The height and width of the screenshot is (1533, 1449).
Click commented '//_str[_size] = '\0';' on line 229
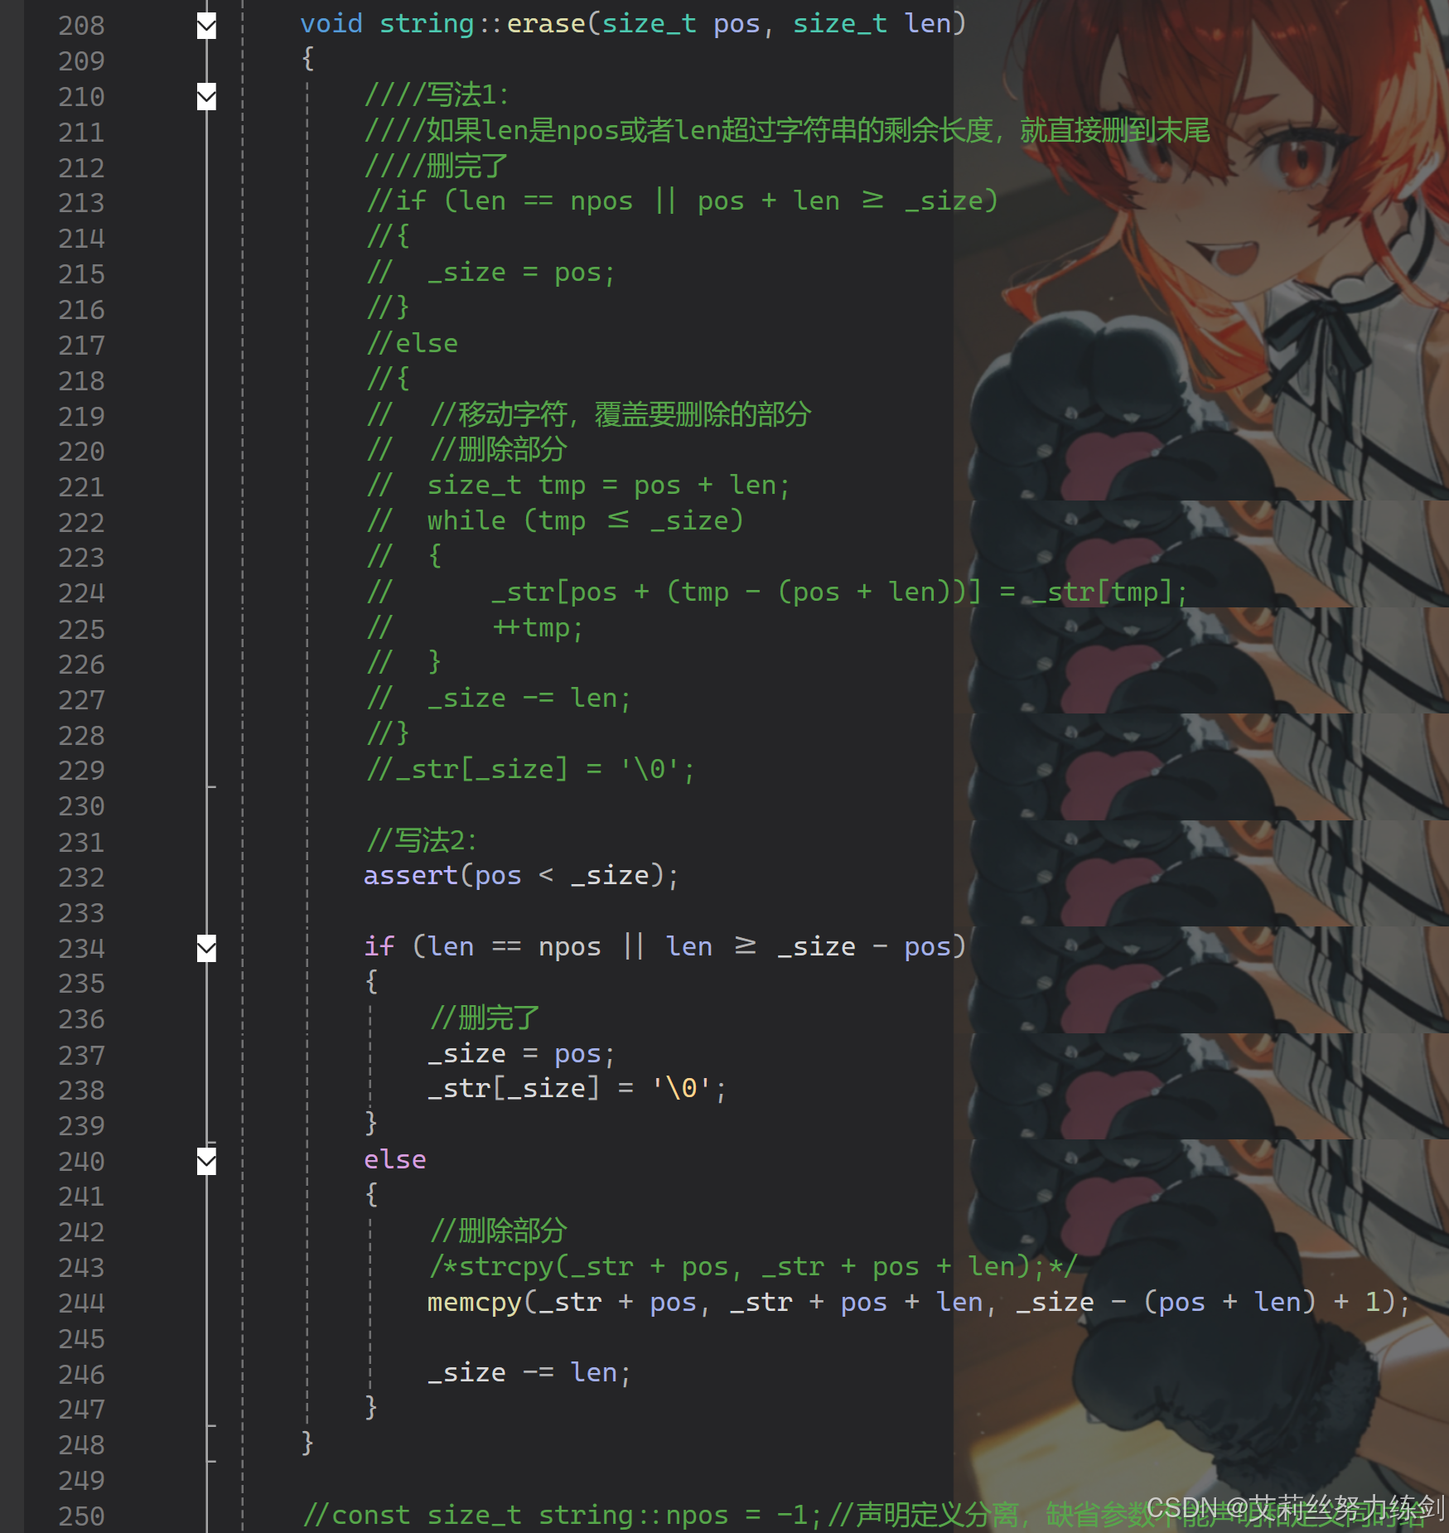coord(530,770)
